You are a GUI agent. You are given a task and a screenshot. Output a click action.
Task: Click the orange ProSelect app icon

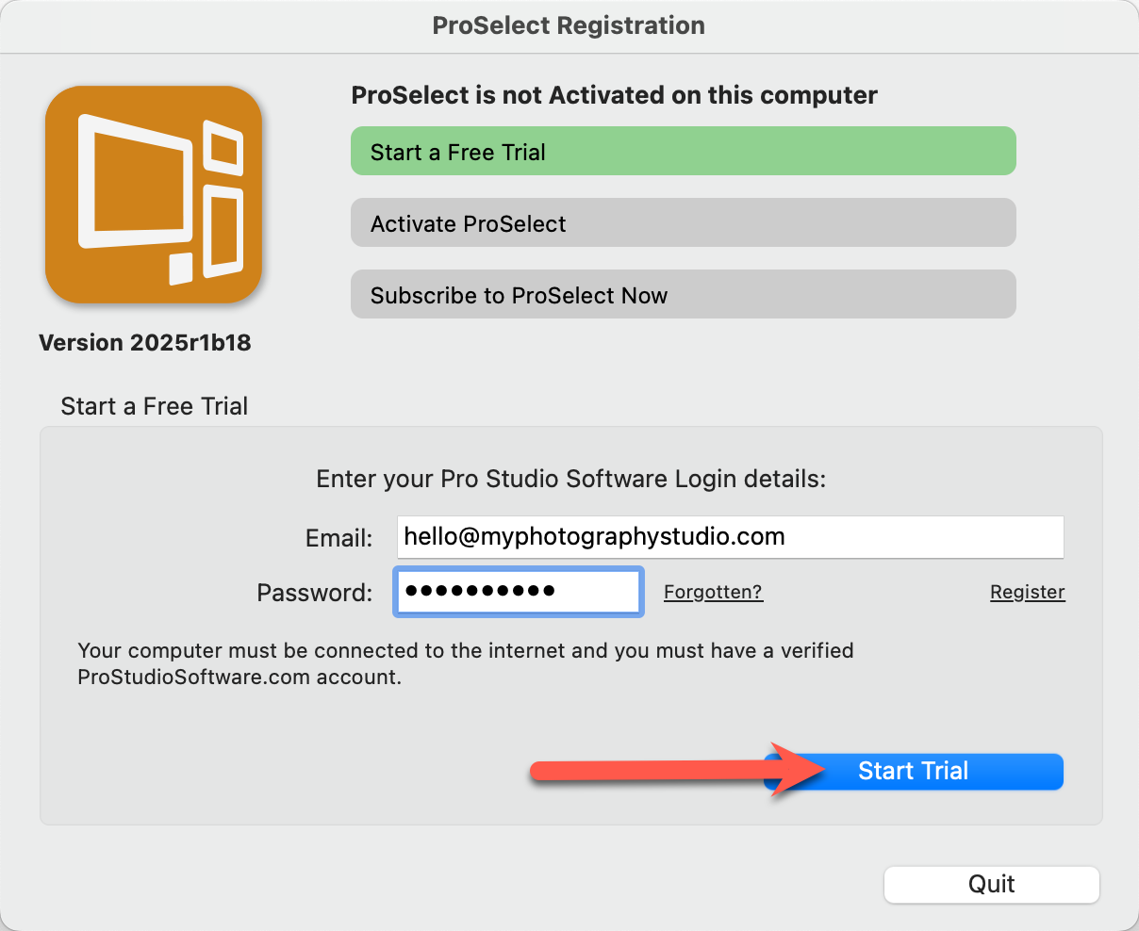(x=154, y=194)
